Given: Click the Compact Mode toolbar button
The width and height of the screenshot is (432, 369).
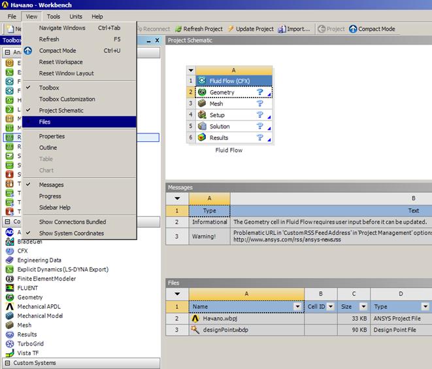Looking at the screenshot, I should (x=372, y=29).
